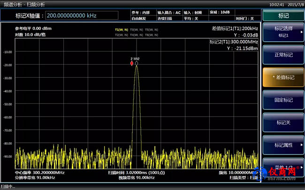Click the 中心频率 300.200000MHz readout

pyautogui.click(x=40, y=173)
